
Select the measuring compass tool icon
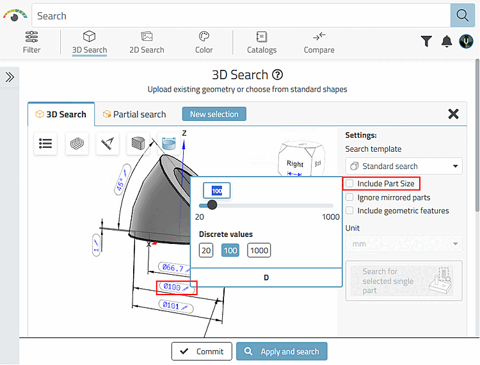tap(108, 143)
